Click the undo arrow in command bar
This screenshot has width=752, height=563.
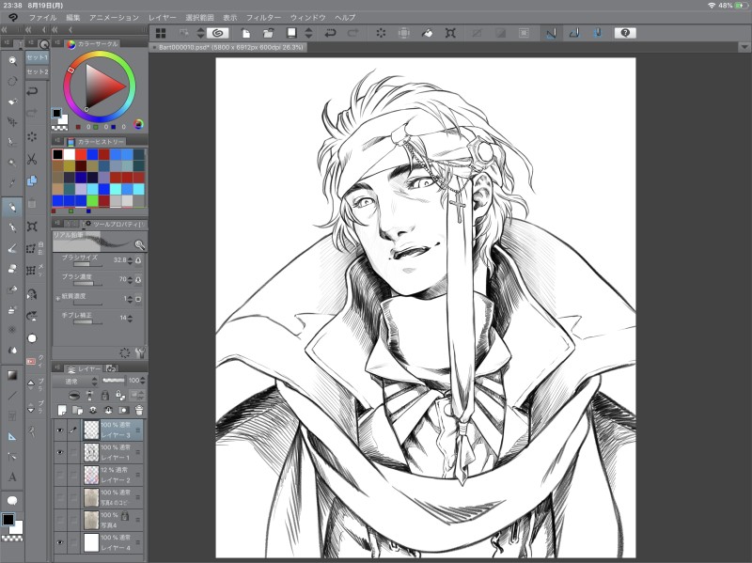330,33
